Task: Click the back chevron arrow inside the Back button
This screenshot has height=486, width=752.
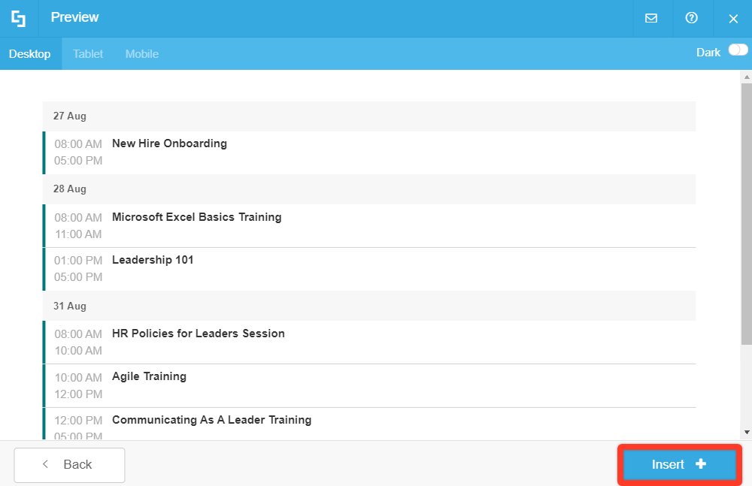Action: tap(45, 464)
